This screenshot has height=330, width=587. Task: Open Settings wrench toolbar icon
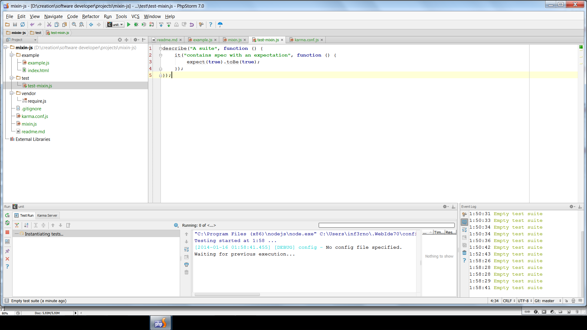click(201, 24)
